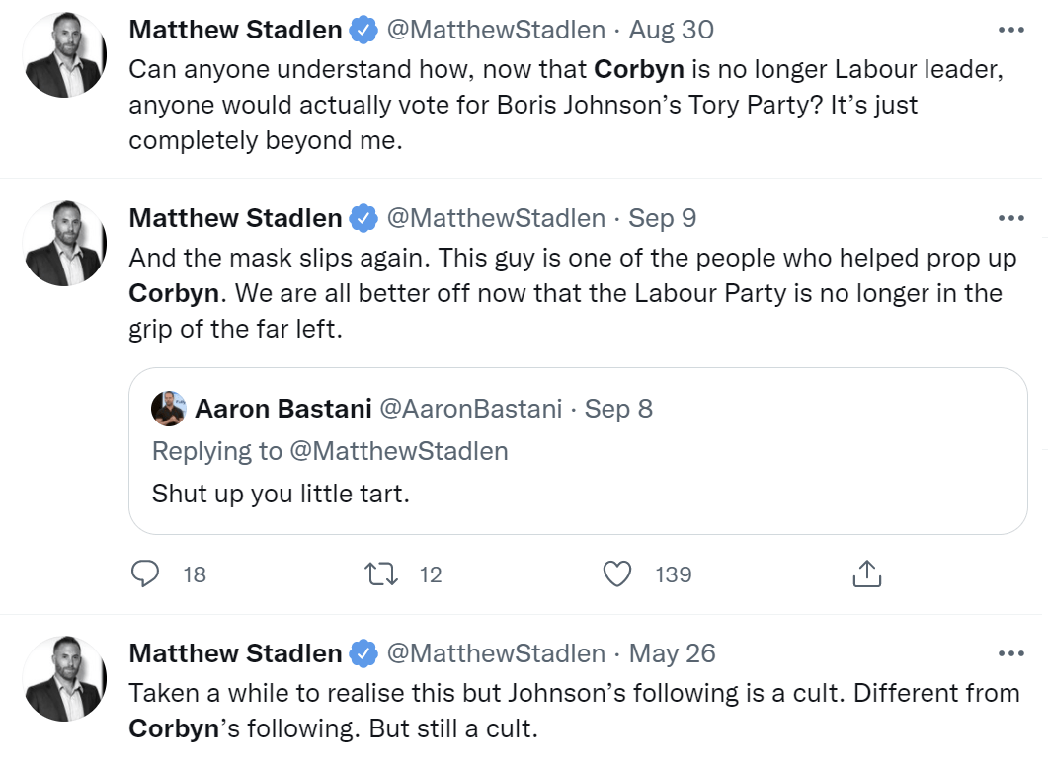This screenshot has height=765, width=1048.
Task: Click verified badge on the May 26 tweet
Action: click(364, 653)
